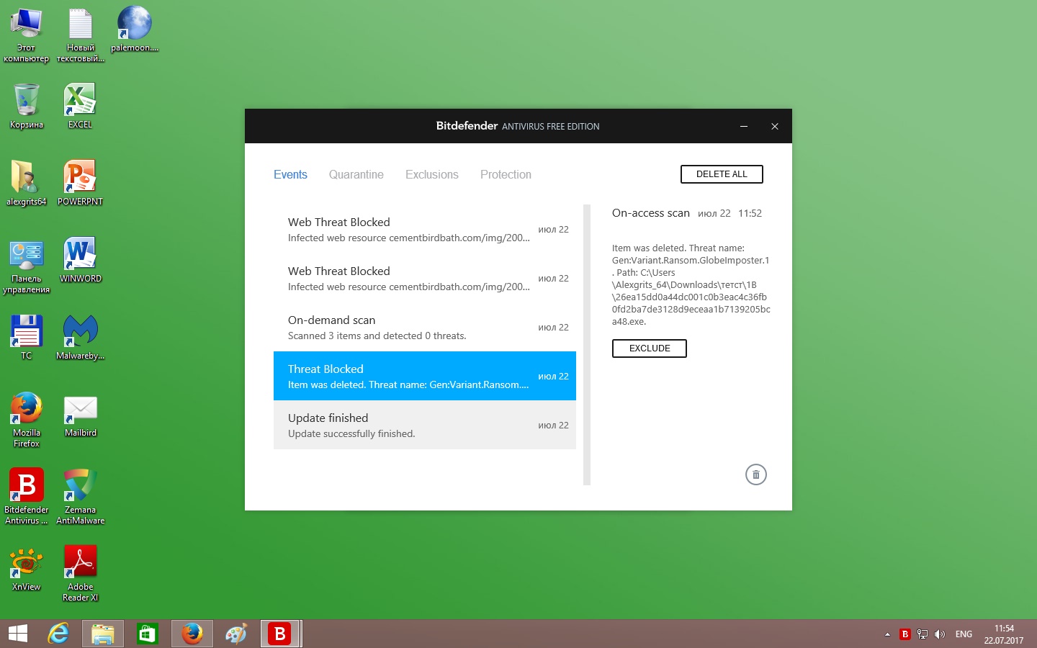Select the alexgrits64 folder icon
The image size is (1037, 648).
coord(27,183)
